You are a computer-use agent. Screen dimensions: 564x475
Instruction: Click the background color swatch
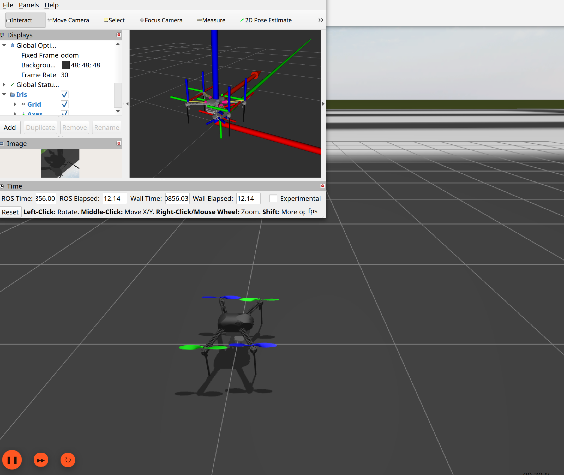tap(65, 65)
